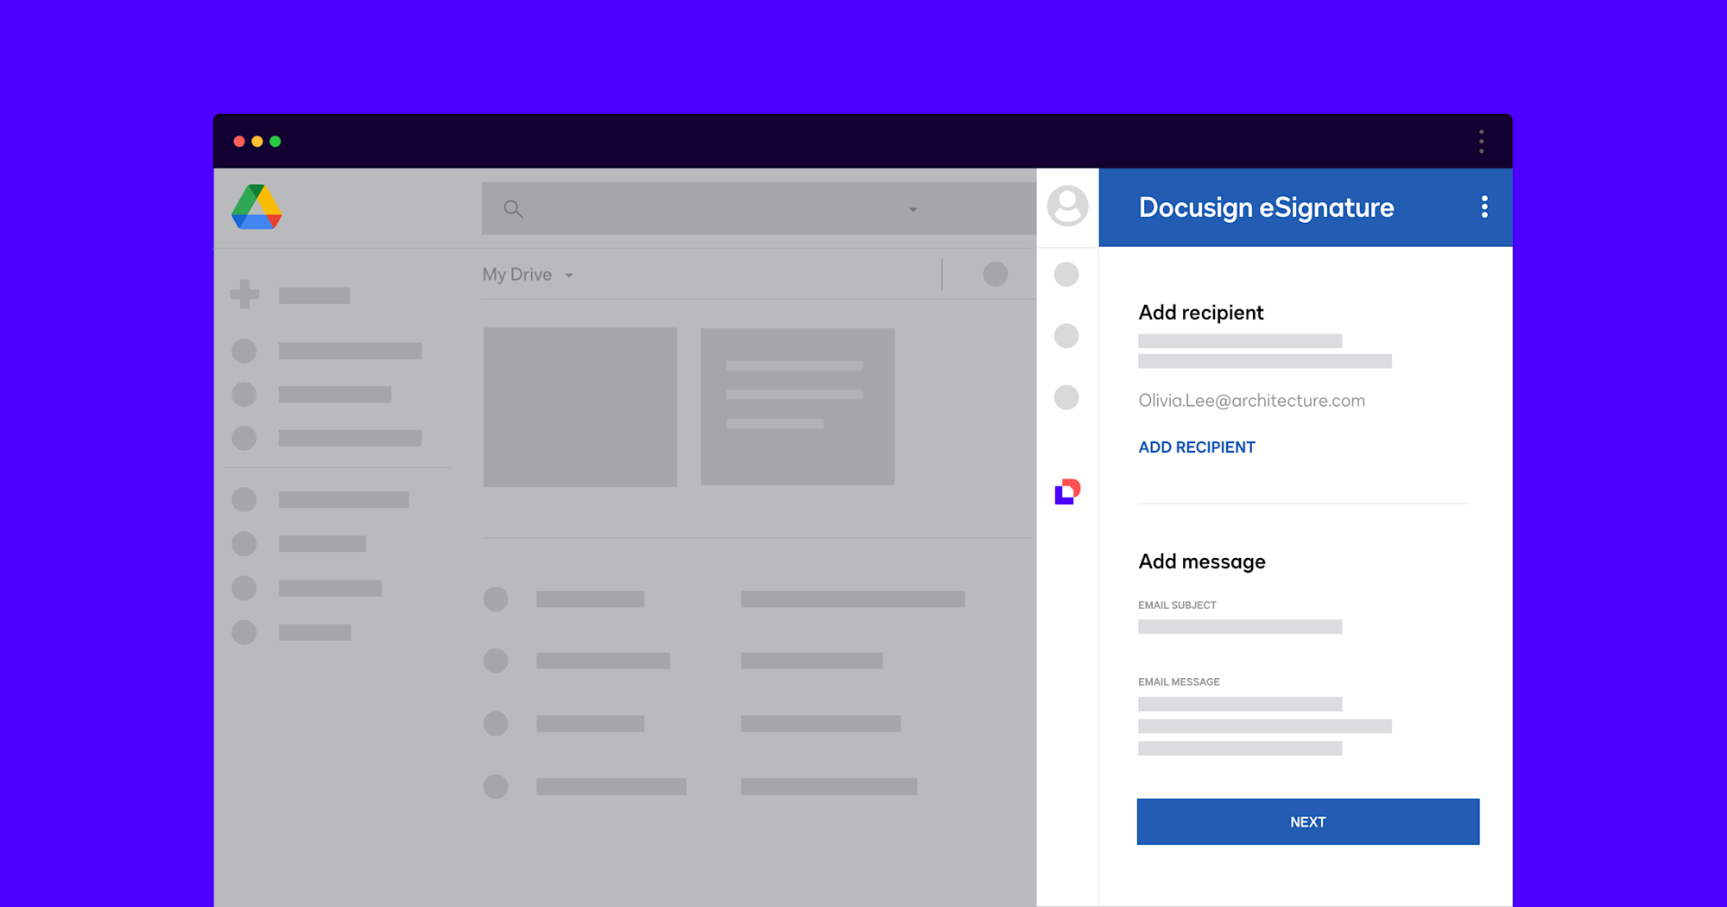Click the browser window options menu icon
The image size is (1727, 907).
[1482, 141]
